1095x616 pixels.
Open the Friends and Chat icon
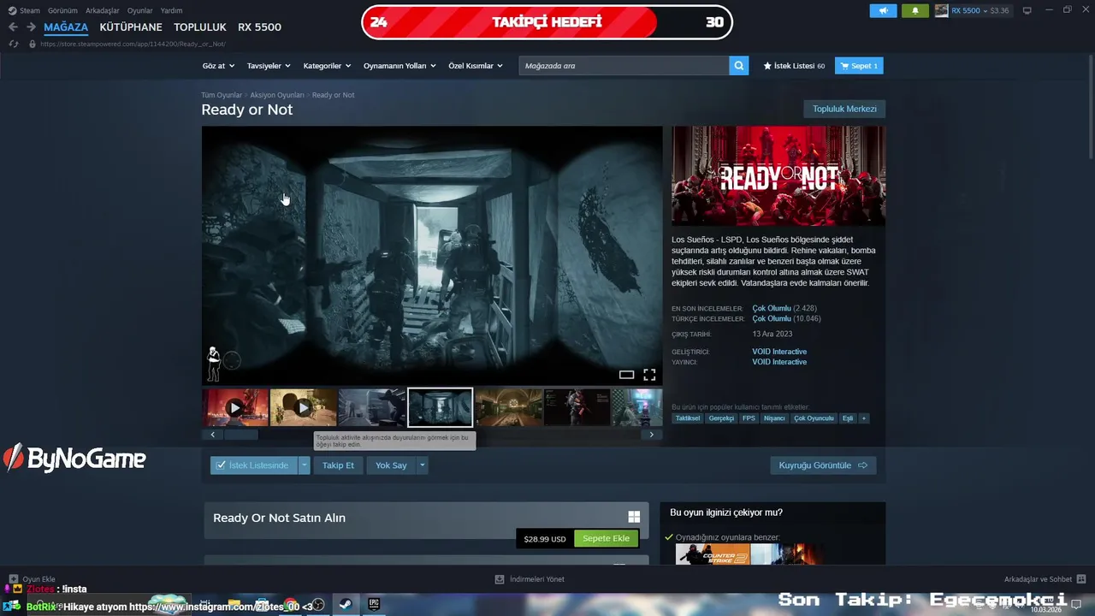(1081, 579)
